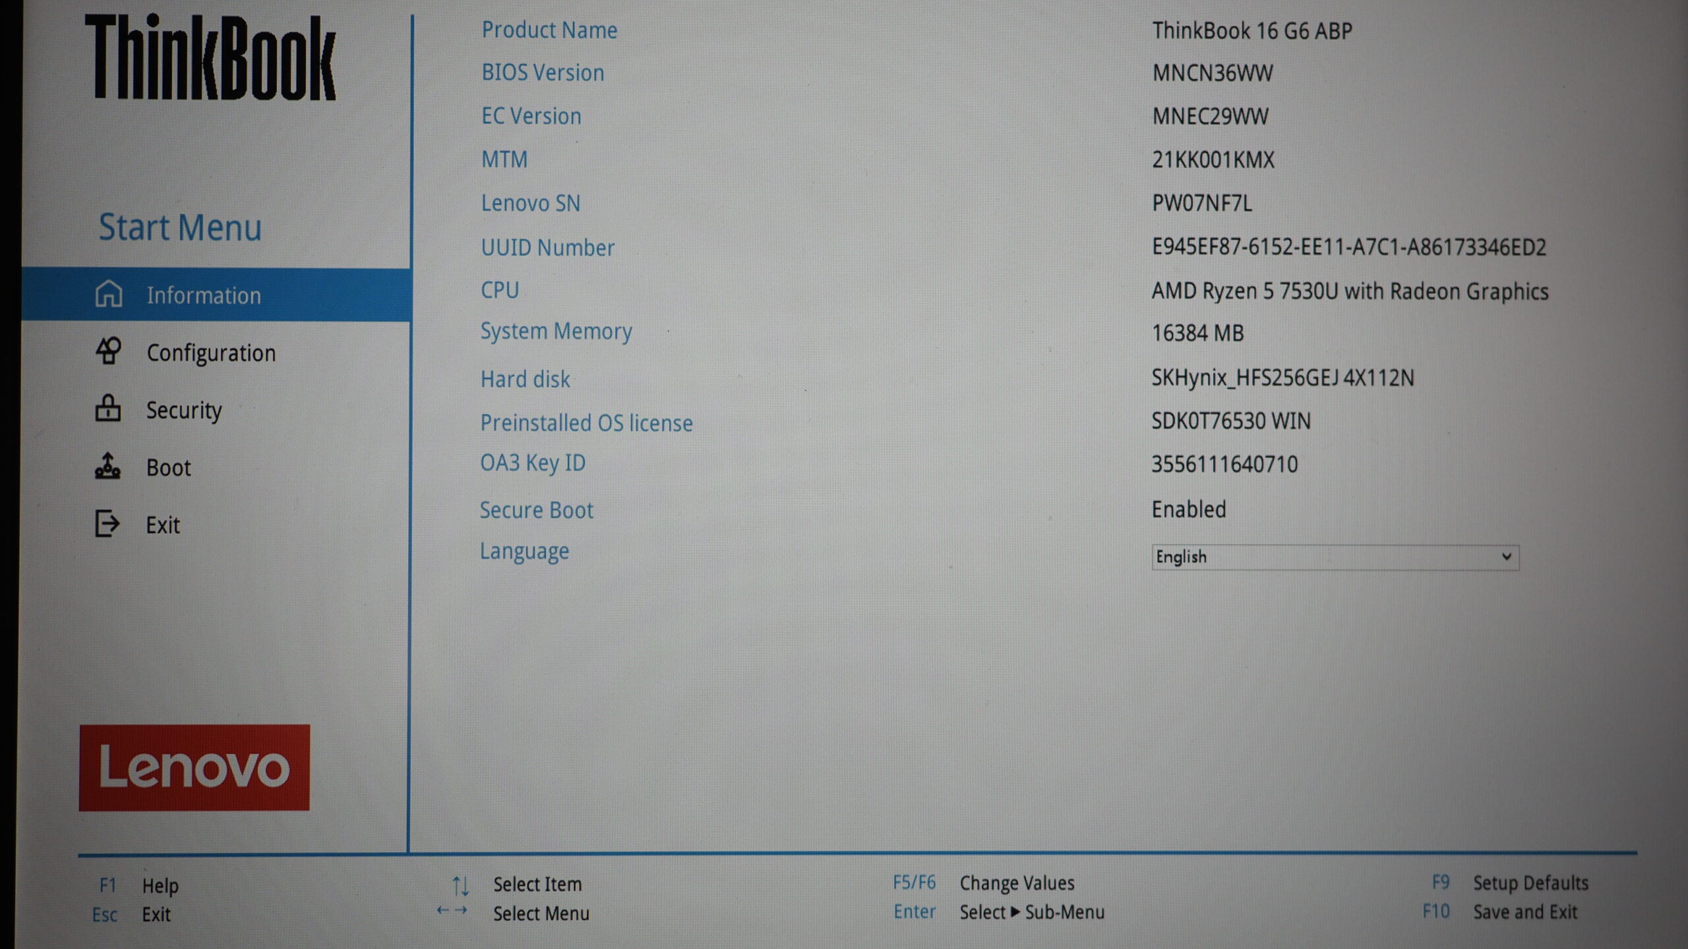Click the up-down arrows Select Item icon
The width and height of the screenshot is (1688, 949).
tap(461, 886)
